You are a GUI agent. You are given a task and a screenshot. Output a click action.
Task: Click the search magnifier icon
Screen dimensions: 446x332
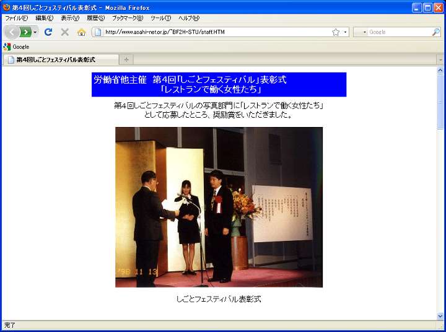(x=435, y=32)
